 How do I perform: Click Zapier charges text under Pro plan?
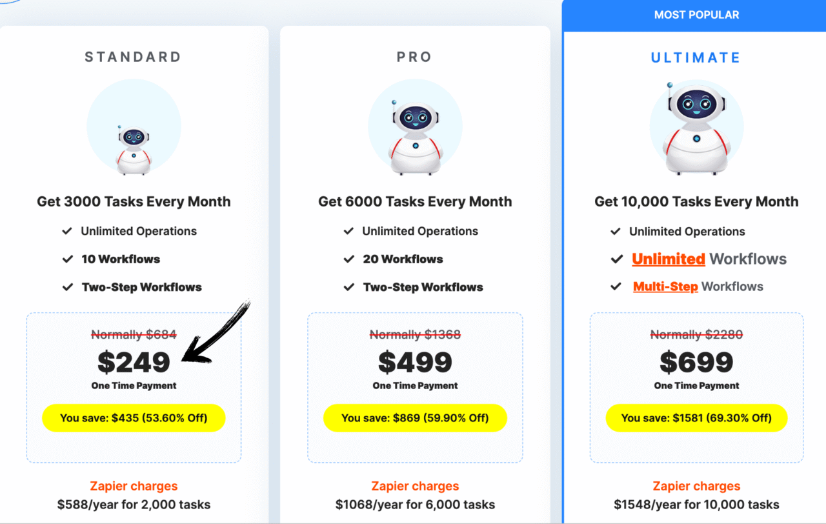415,487
